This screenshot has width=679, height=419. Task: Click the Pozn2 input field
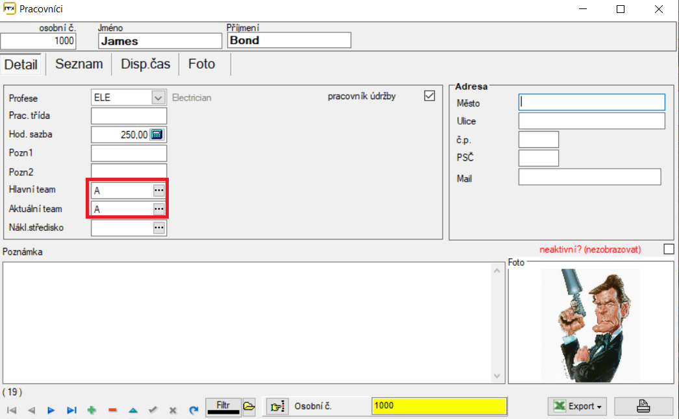tap(129, 171)
